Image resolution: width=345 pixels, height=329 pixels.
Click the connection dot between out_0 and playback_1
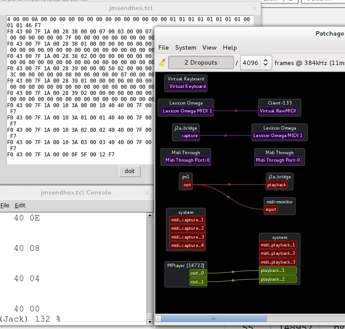[233, 272]
